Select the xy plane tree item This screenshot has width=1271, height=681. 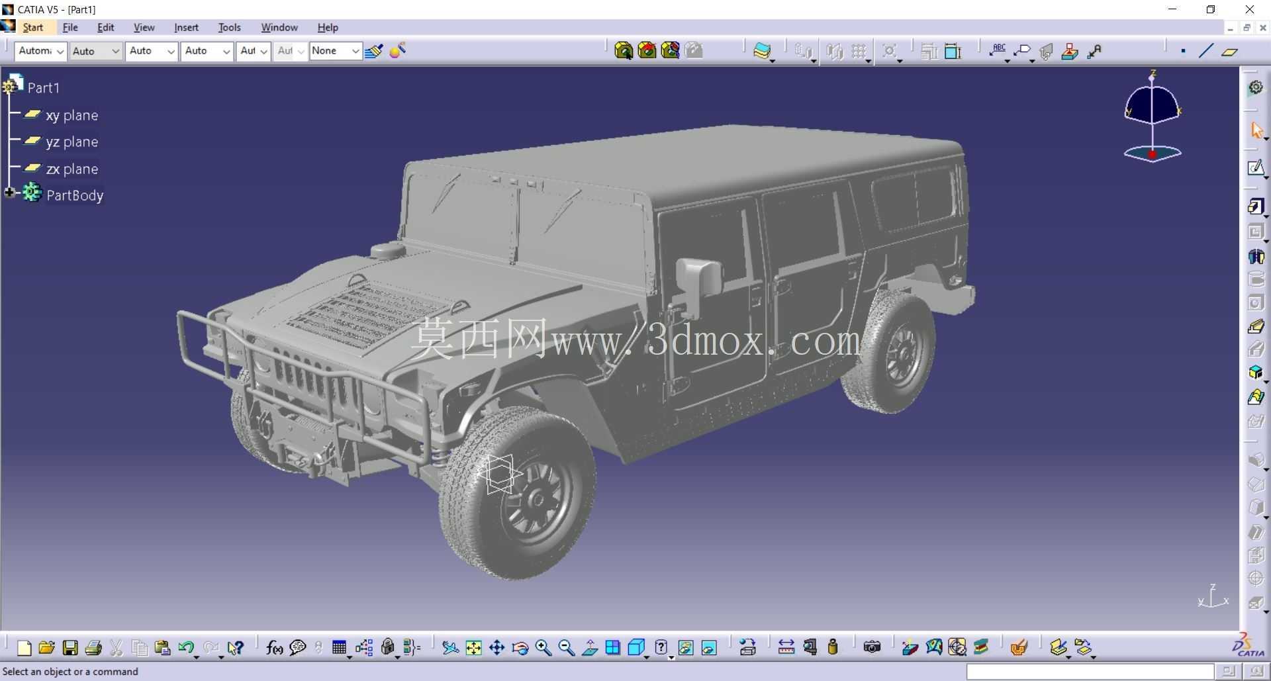pyautogui.click(x=71, y=115)
